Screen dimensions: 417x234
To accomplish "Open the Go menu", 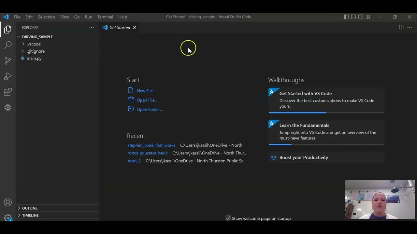I will (x=77, y=17).
